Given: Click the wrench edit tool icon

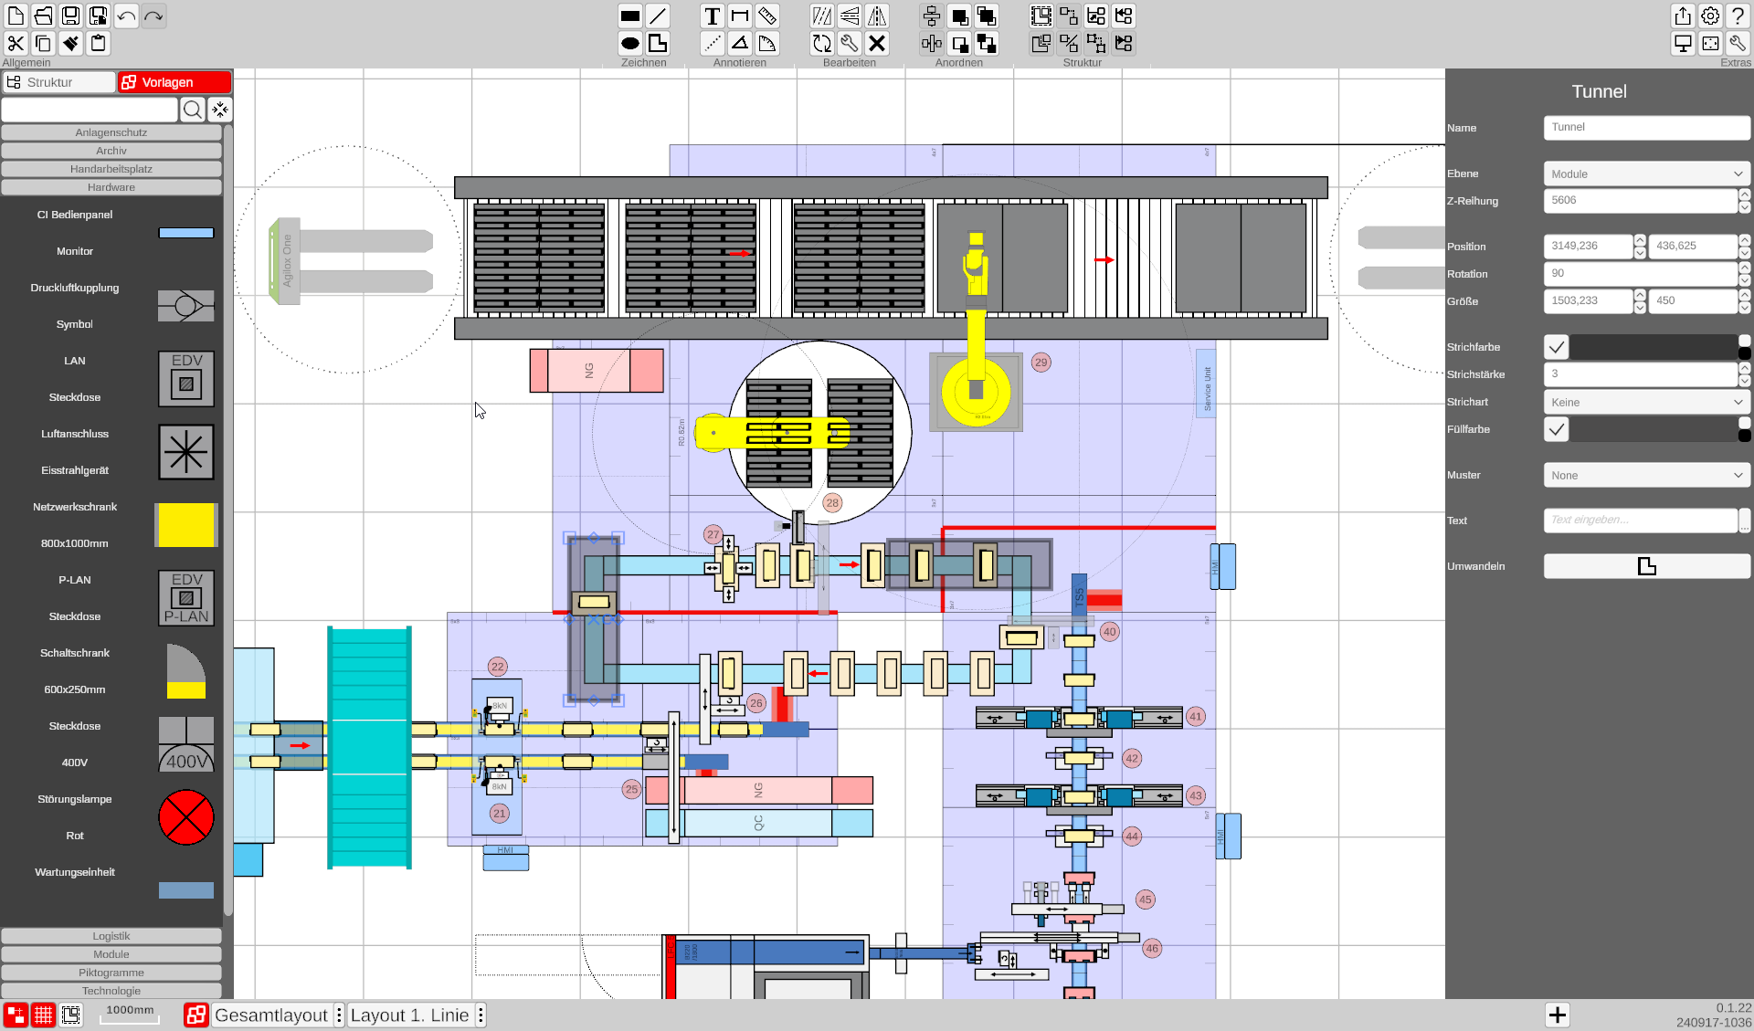Looking at the screenshot, I should click(849, 44).
